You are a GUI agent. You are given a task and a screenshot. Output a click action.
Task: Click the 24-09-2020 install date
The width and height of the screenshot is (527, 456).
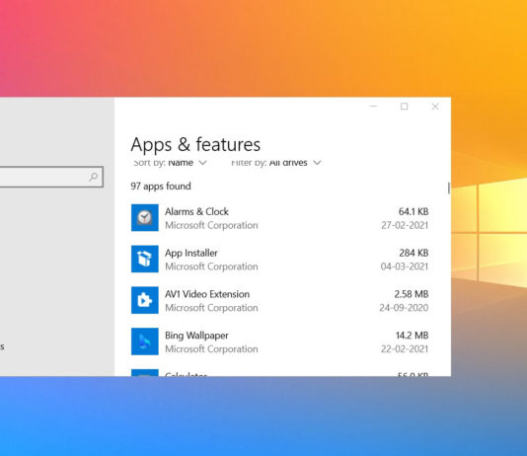click(x=404, y=308)
